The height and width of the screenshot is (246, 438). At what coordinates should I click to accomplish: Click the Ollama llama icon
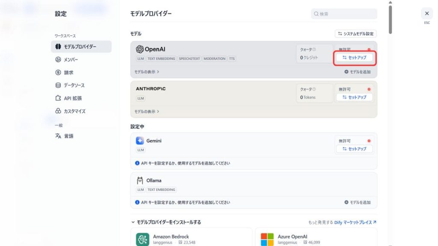coord(140,180)
